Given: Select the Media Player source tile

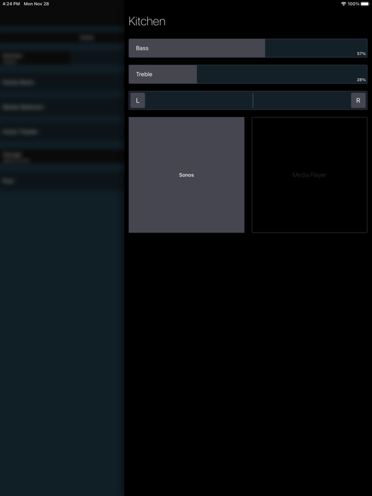Looking at the screenshot, I should point(309,175).
